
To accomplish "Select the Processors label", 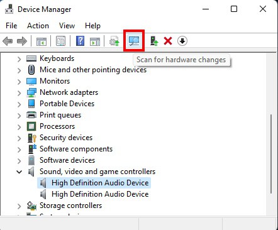I will [x=57, y=126].
